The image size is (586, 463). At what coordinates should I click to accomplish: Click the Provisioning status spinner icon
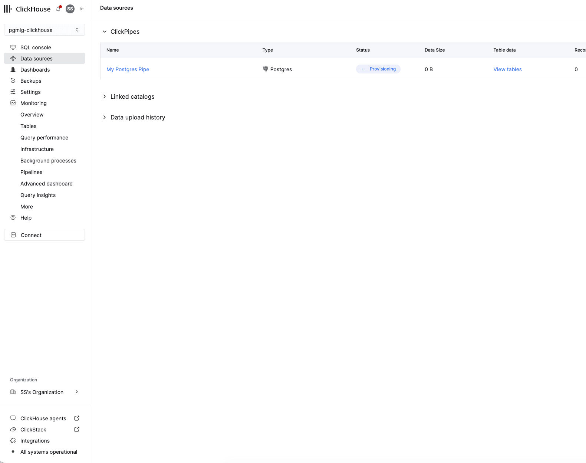pyautogui.click(x=363, y=69)
